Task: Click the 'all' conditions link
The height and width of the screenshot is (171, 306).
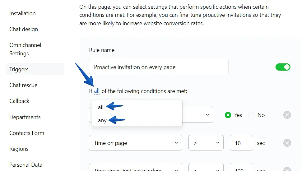Action: coord(97,91)
